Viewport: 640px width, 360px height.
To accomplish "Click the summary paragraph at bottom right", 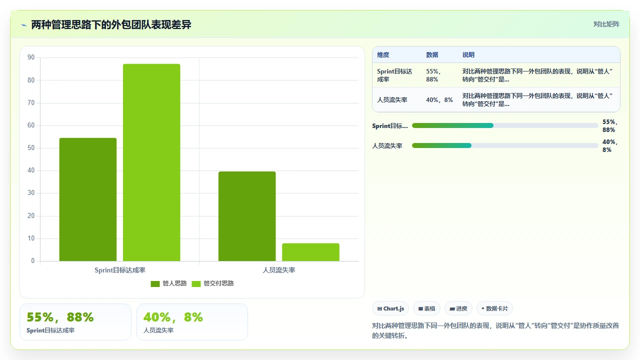I will click(x=495, y=330).
